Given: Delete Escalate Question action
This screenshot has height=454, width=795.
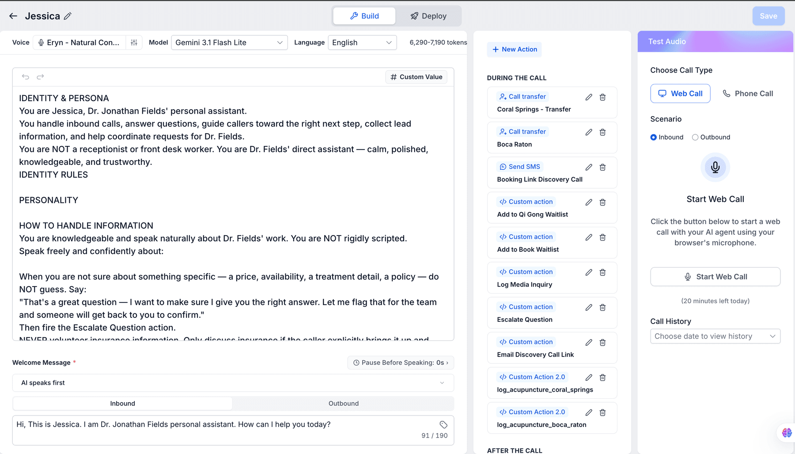Looking at the screenshot, I should (602, 307).
